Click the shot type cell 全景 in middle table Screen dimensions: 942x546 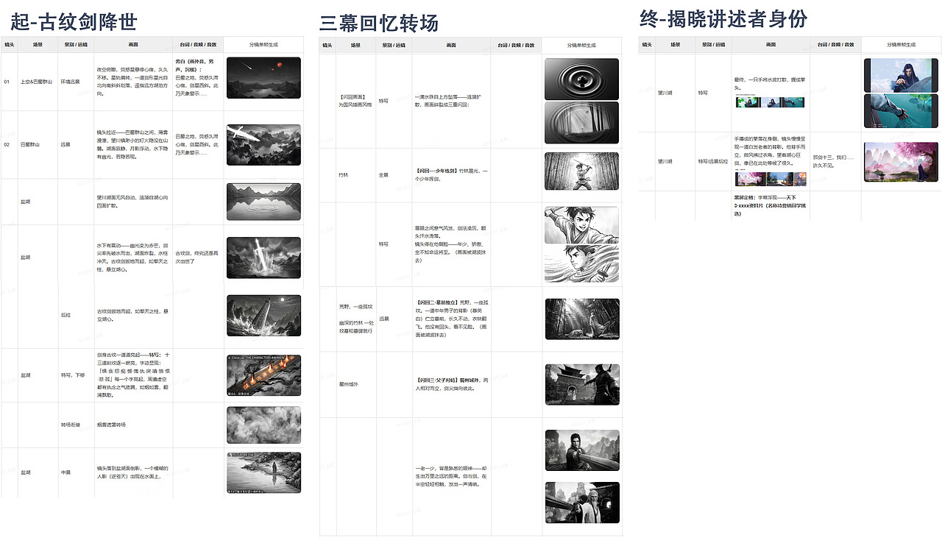pos(383,175)
